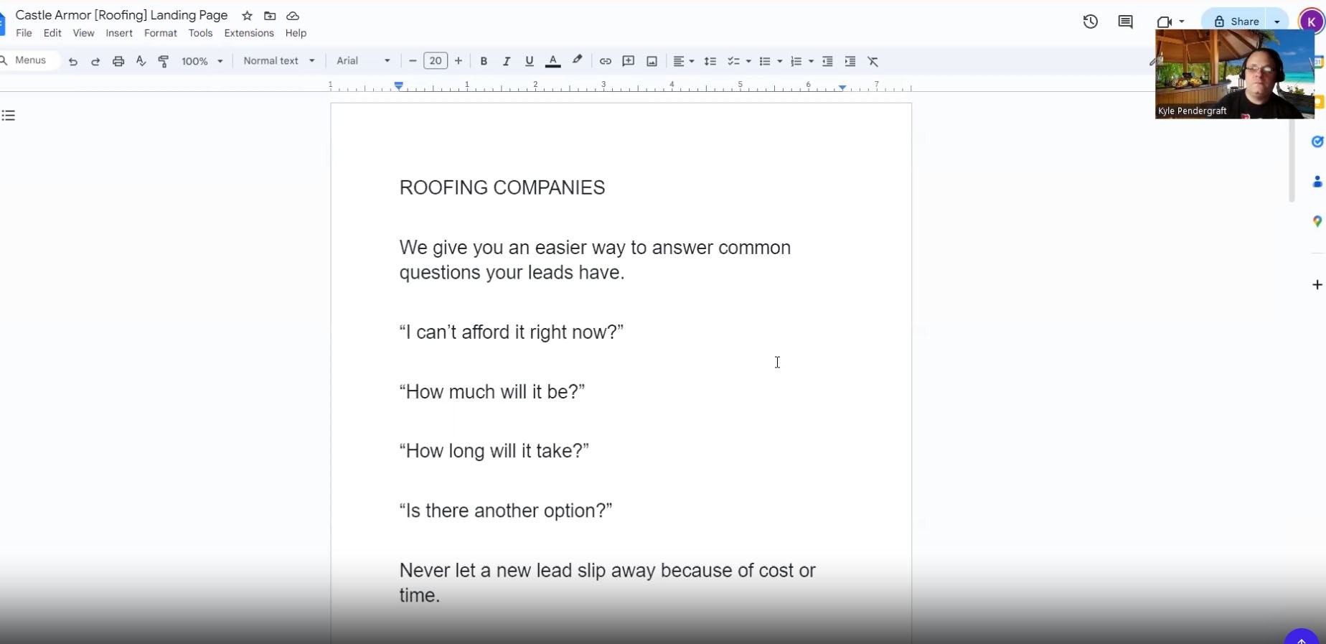This screenshot has width=1326, height=644.
Task: Print the document
Action: [x=118, y=62]
